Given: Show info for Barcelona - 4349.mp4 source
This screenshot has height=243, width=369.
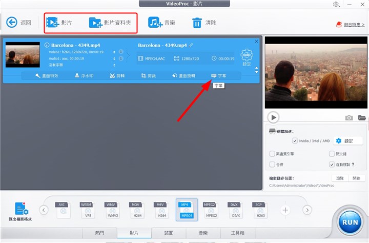Looking at the screenshot, I should pyautogui.click(x=47, y=45).
